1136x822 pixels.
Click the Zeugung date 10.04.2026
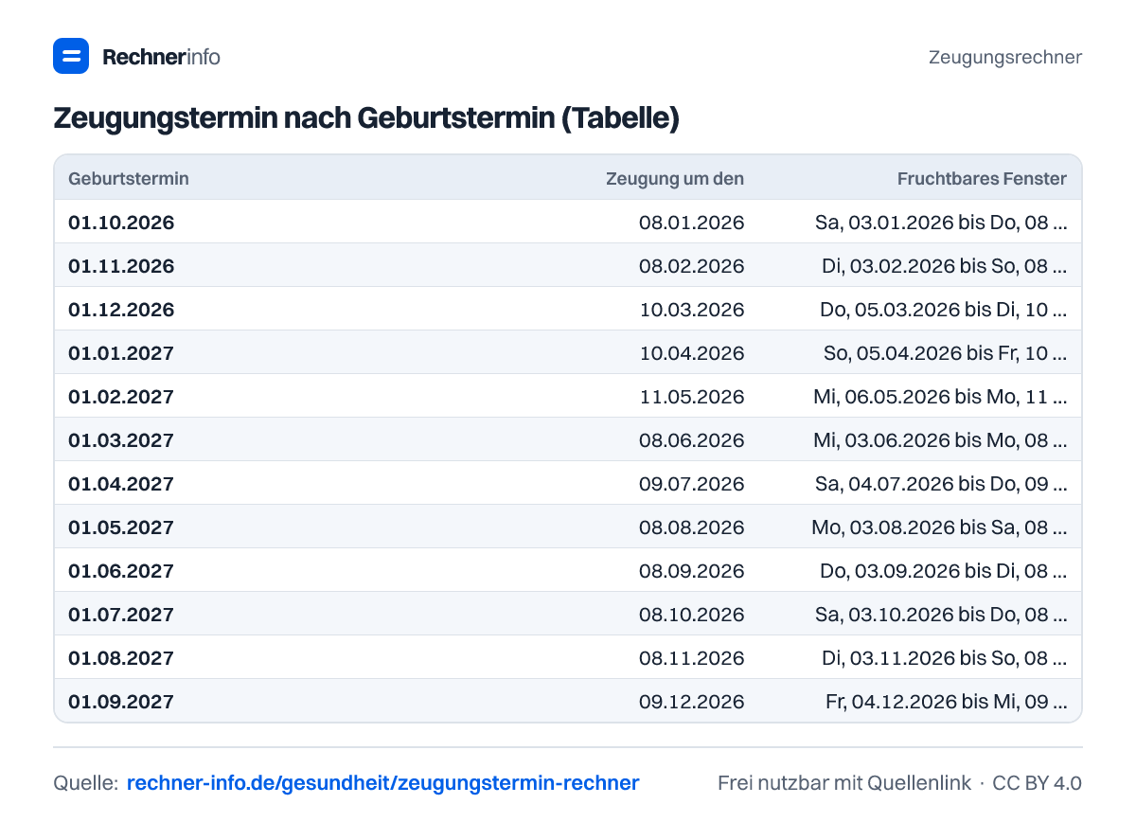point(692,353)
